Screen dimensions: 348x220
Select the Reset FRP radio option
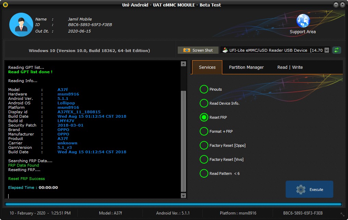pos(204,117)
